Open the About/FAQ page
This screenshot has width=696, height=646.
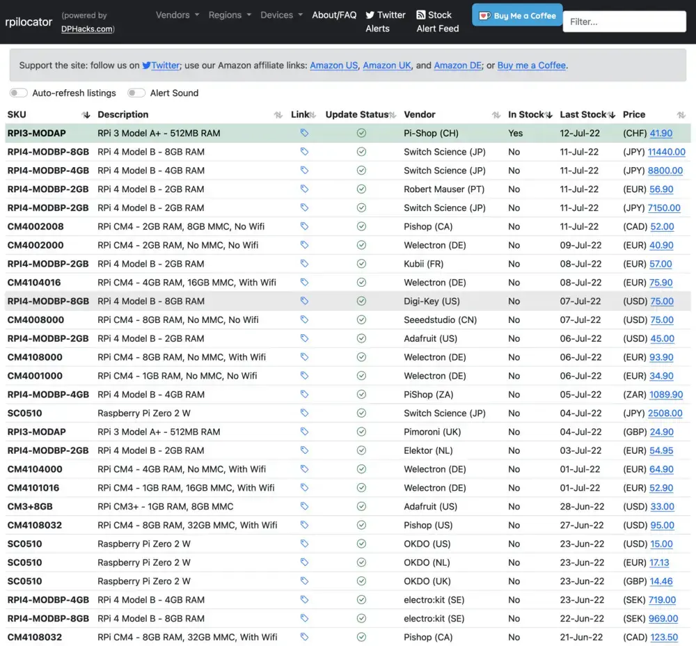tap(334, 15)
